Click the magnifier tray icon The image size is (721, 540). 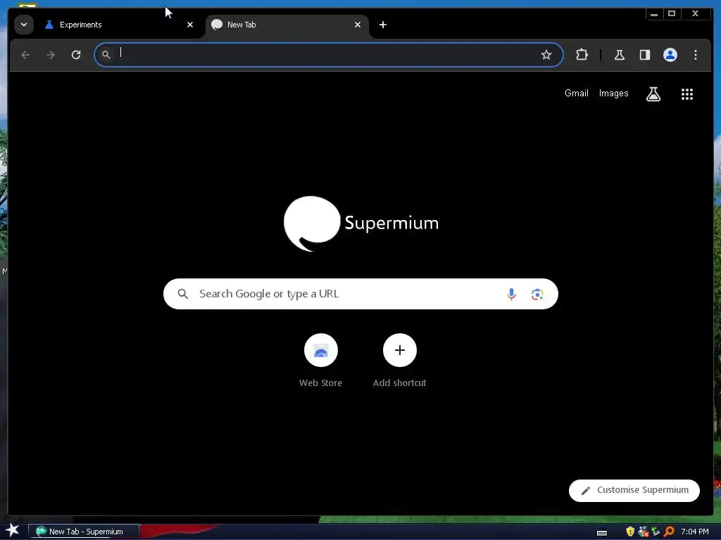point(669,532)
